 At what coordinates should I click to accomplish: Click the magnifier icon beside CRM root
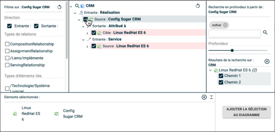77,6
